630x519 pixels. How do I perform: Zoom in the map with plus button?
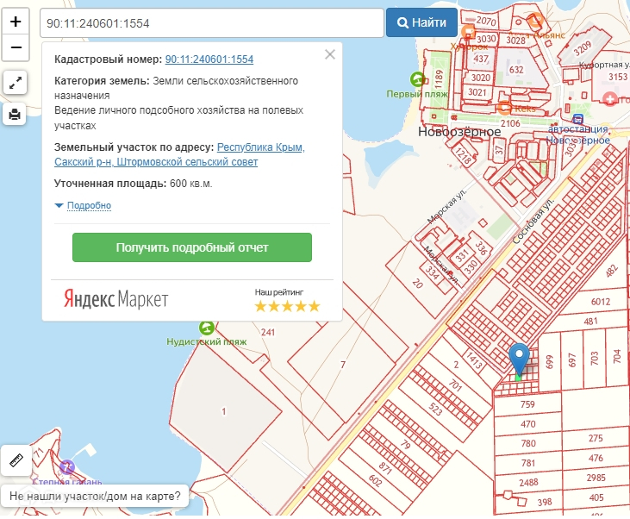16,22
